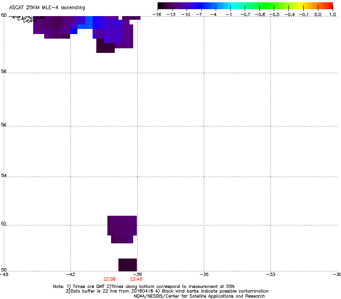This screenshot has width=341, height=299.
Task: Select the '-0.4' color scale label
Action: [290, 15]
